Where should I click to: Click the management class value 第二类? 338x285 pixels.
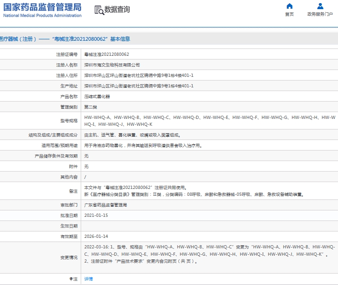click(90, 107)
